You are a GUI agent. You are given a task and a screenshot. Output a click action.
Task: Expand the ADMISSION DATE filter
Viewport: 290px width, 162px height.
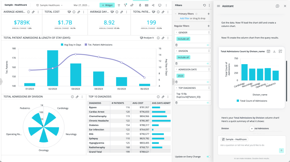(x=177, y=69)
